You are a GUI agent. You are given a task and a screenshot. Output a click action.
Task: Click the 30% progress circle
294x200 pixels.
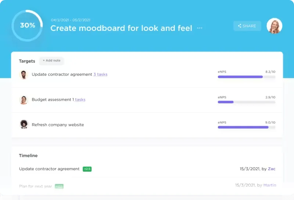[27, 25]
